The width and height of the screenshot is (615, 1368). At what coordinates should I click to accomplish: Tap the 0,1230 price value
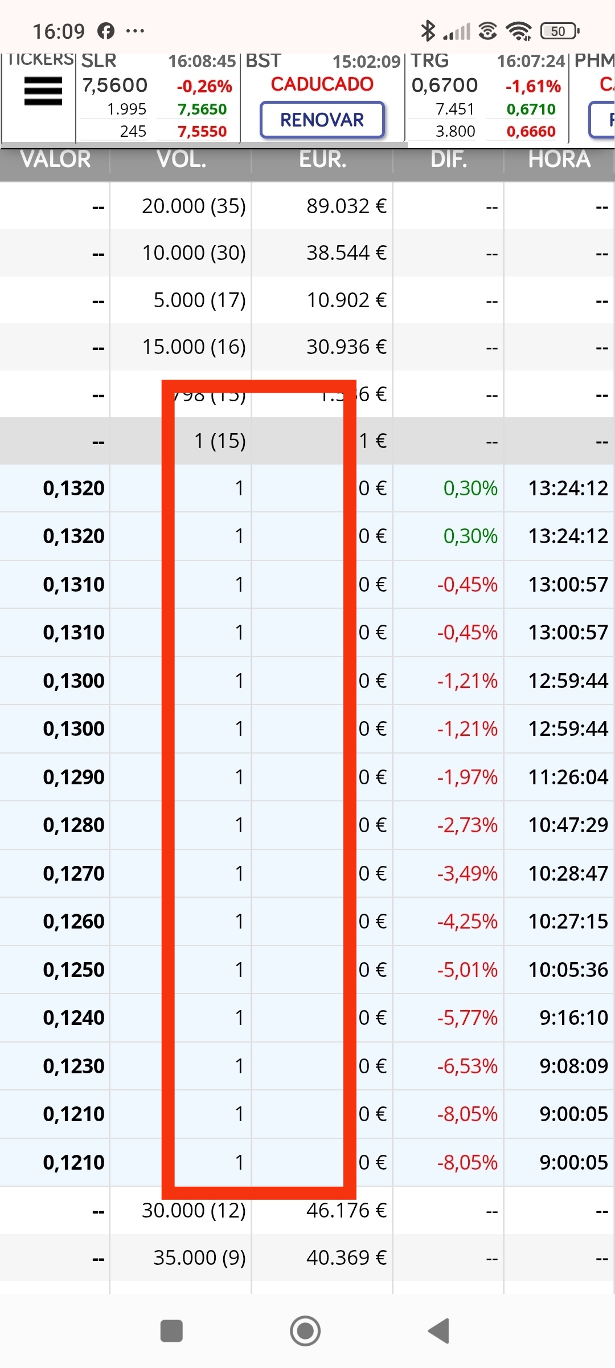[73, 1066]
